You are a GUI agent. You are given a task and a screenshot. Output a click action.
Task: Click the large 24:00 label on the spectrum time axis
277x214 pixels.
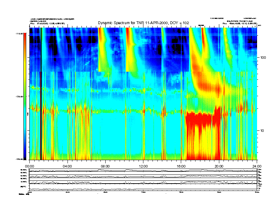257,166
